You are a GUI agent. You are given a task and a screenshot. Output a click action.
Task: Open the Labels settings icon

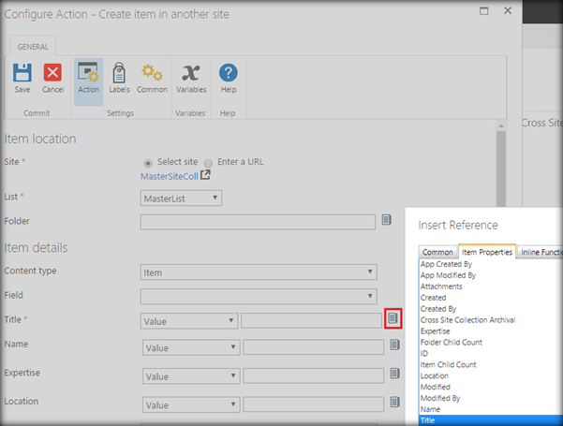point(119,73)
